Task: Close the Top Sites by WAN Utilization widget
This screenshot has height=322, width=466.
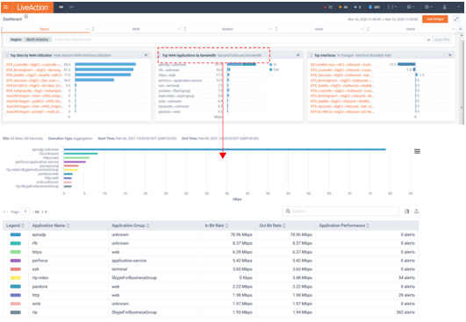Action: [146, 55]
